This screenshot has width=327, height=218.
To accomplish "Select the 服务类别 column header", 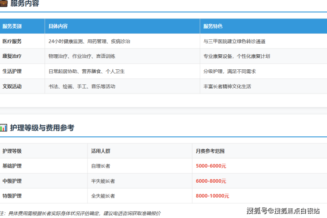I will (12, 26).
